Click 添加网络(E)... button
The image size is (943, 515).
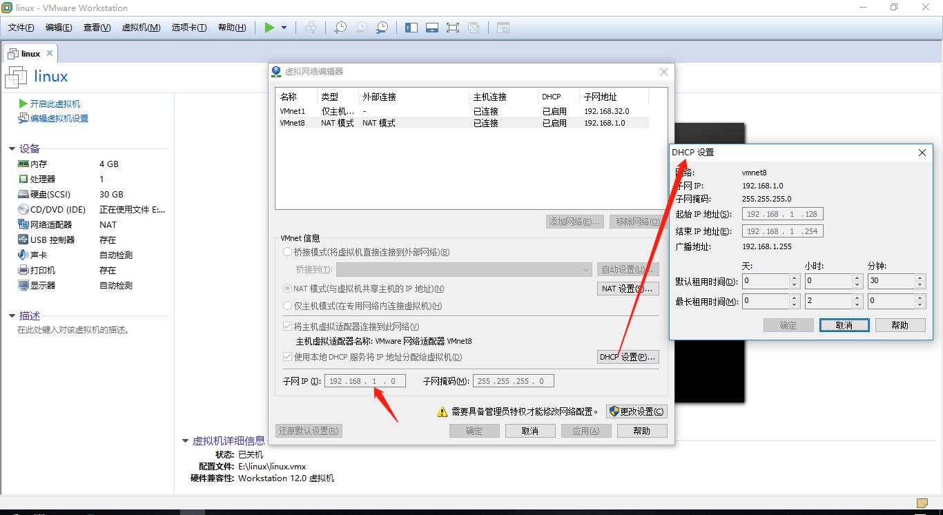coord(575,222)
